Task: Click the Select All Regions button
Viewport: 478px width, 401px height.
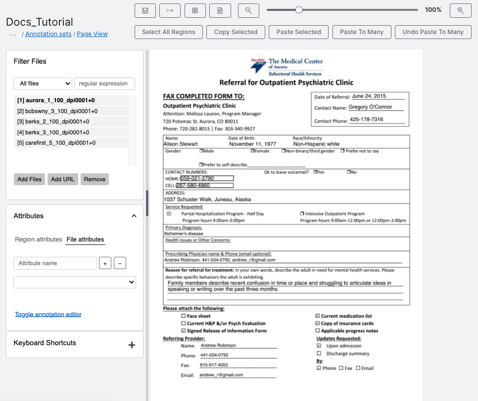Action: click(x=168, y=32)
